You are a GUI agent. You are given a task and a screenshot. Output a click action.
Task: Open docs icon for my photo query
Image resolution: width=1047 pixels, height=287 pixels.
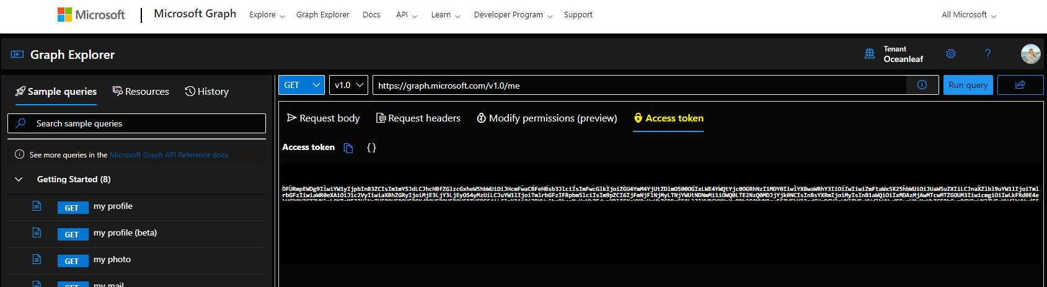coord(37,259)
